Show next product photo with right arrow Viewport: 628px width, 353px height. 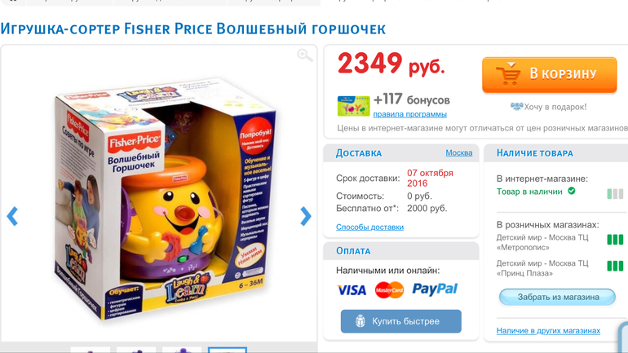point(306,217)
